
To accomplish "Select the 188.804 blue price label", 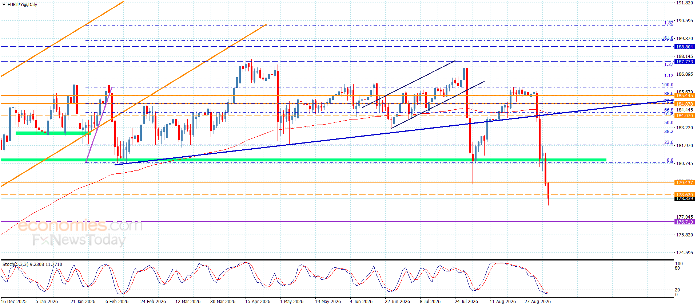I will [684, 47].
